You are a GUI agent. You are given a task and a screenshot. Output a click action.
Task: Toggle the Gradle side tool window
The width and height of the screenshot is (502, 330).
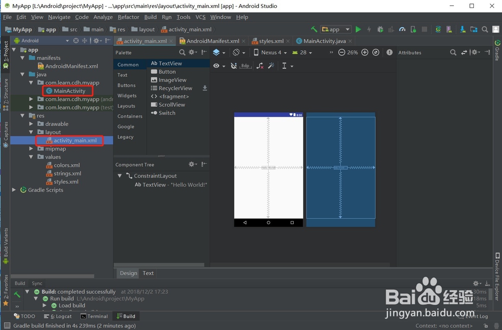click(x=497, y=50)
